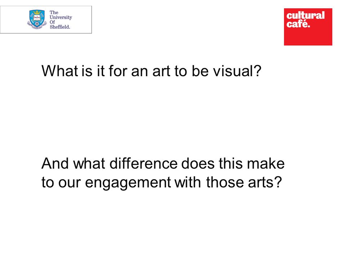The image size is (346, 260).
Task: Click the word "Sheffield." in the university logo
Action: coord(60,27)
